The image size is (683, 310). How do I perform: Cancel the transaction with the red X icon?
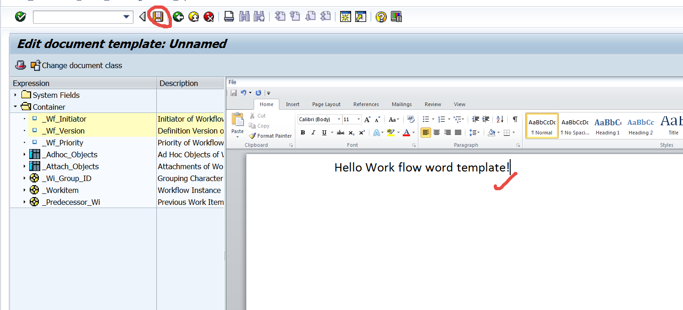click(x=208, y=16)
